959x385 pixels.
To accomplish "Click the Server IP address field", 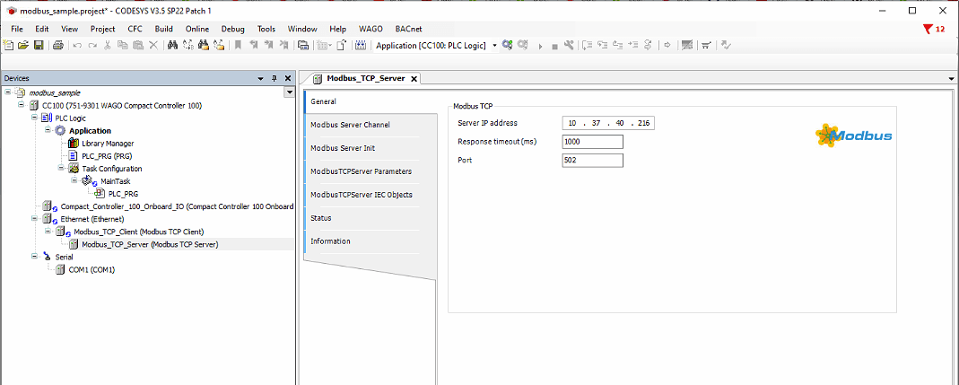I will (608, 123).
